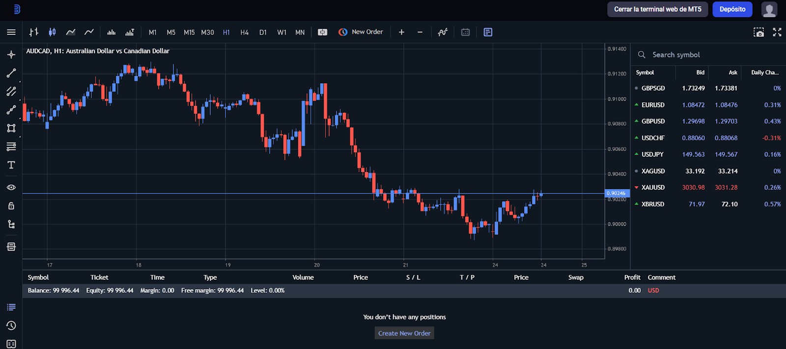Select the smooth curve chart icon

[x=89, y=32]
